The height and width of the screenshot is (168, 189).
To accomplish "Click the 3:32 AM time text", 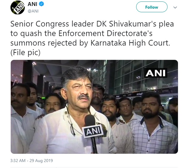I will [18, 161].
